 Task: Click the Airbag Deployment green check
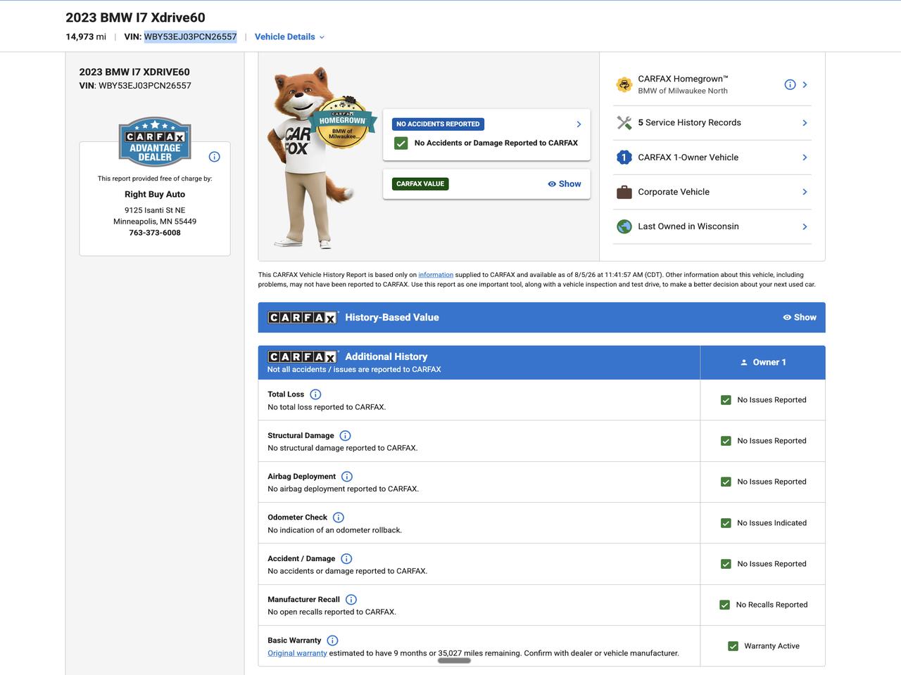pos(726,482)
